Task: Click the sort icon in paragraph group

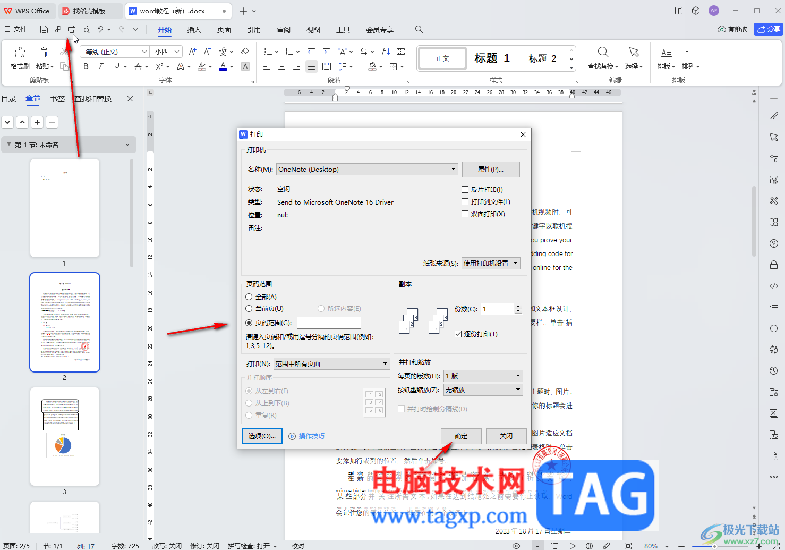Action: pyautogui.click(x=386, y=52)
